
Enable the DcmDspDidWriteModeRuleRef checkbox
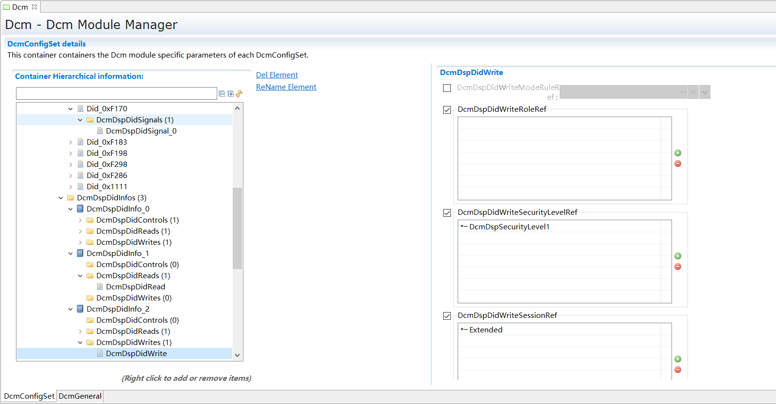coord(447,88)
